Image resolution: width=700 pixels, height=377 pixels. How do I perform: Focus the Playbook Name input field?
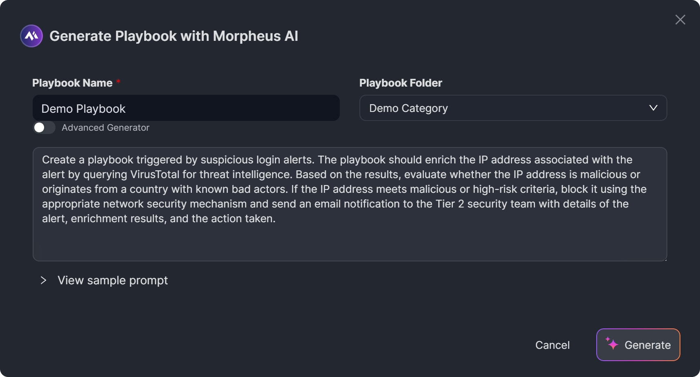[x=186, y=108]
